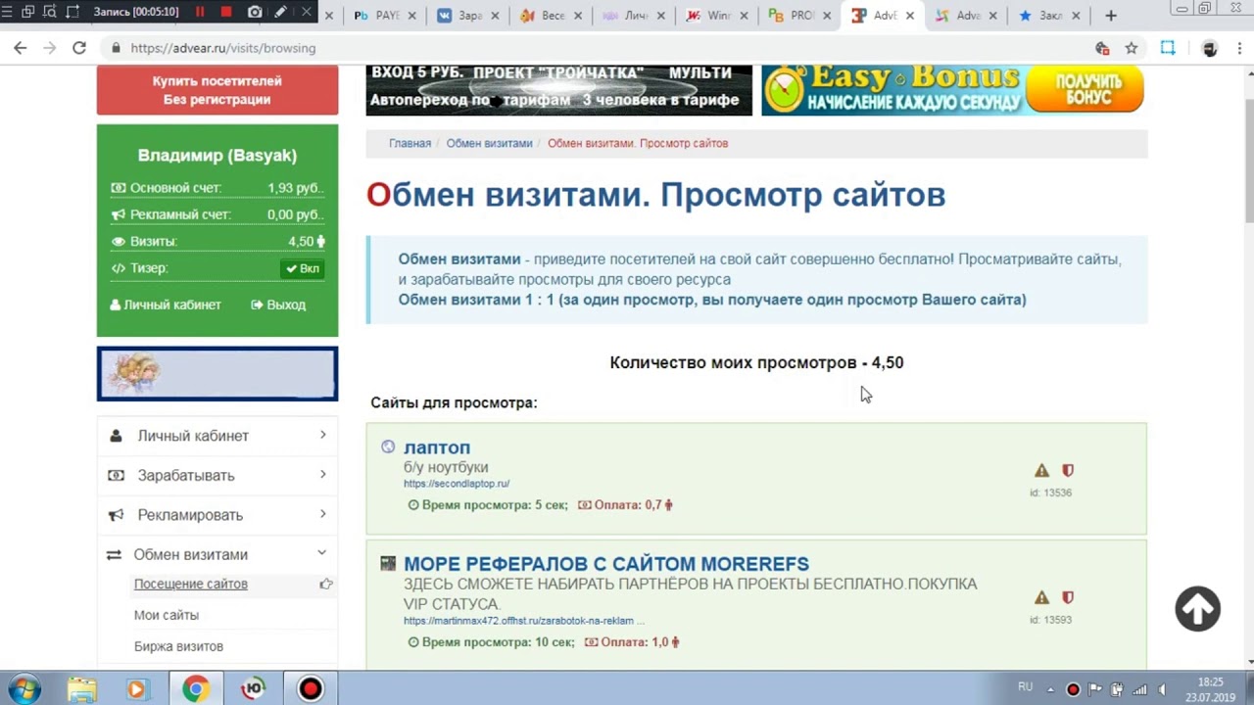1254x705 pixels.
Task: Expand 'Личный кабинет' sidebar menu
Action: click(217, 436)
